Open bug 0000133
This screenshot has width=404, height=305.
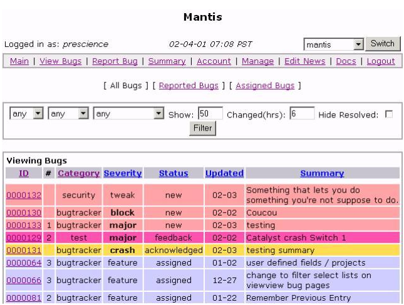(24, 225)
